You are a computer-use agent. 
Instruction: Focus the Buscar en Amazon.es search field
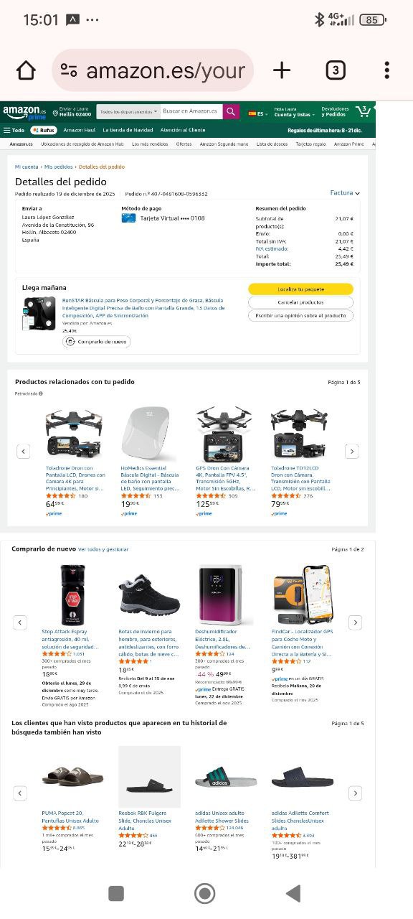click(191, 112)
